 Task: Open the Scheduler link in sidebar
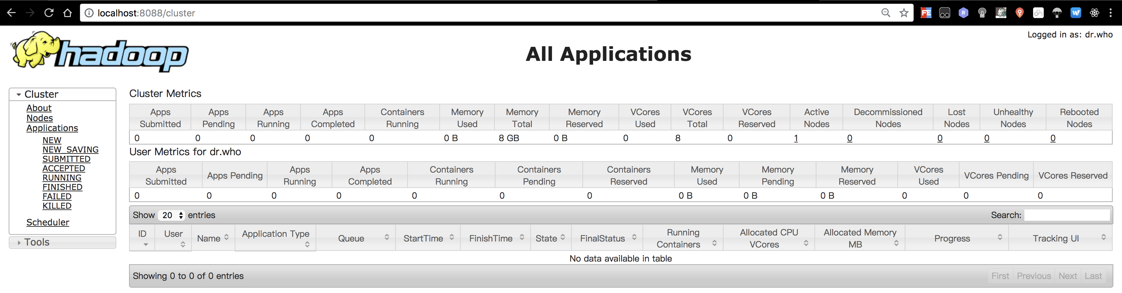pos(47,222)
